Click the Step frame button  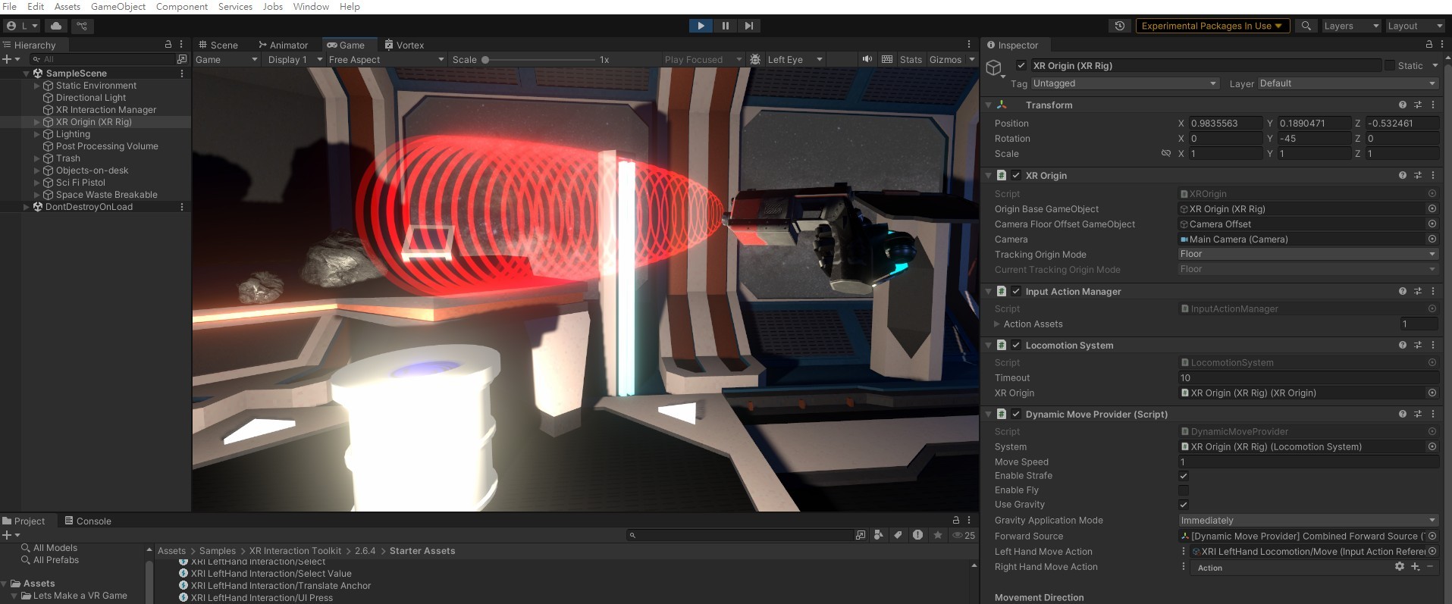[749, 26]
